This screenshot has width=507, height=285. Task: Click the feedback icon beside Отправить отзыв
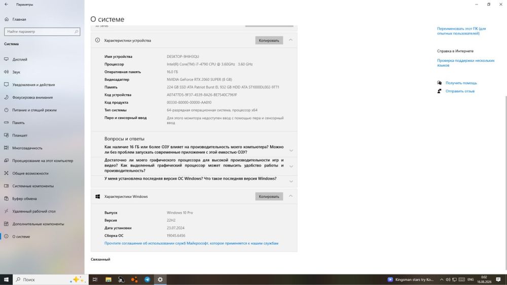tap(439, 91)
